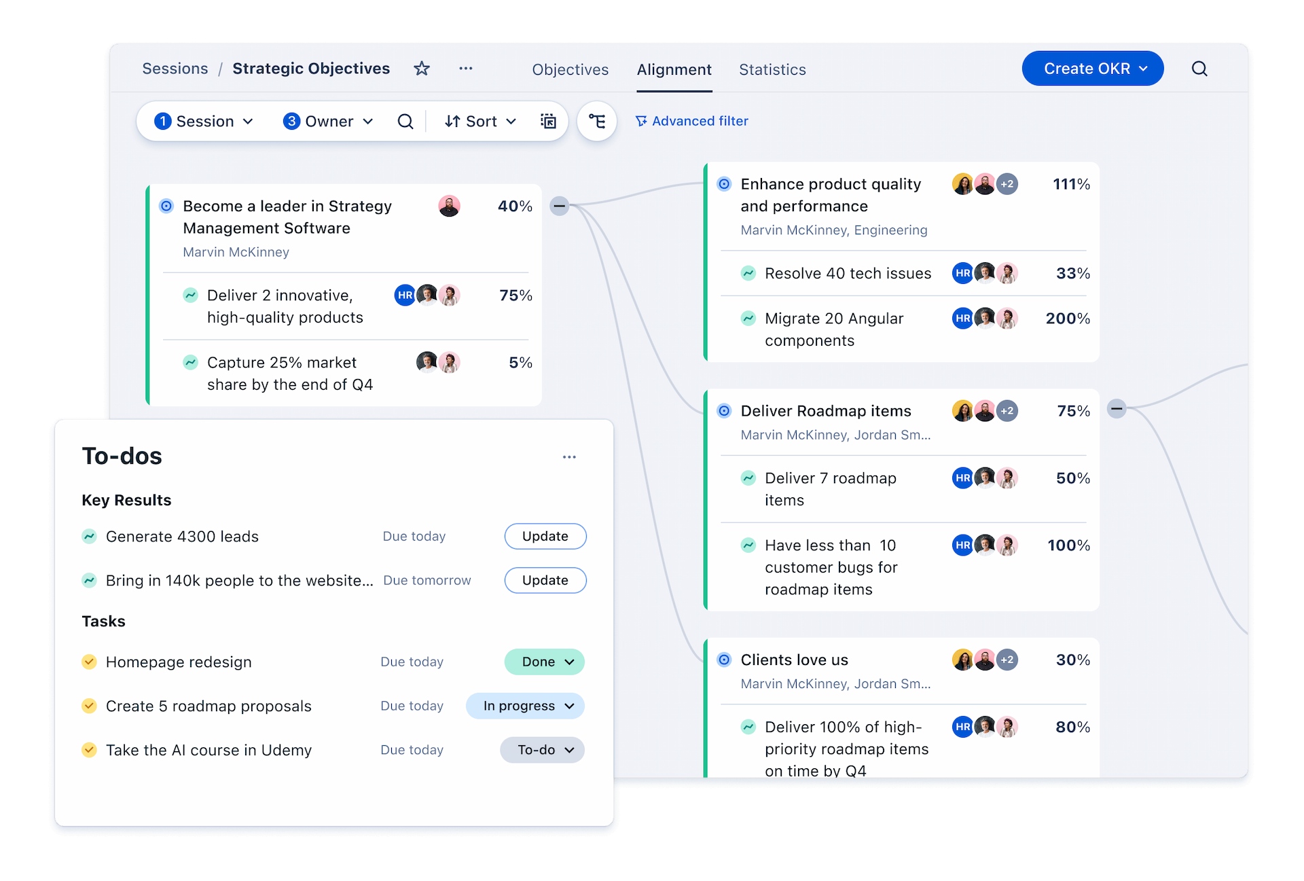Click the +2 avatars on Clients love us
Viewport: 1304px width, 881px height.
point(1007,660)
